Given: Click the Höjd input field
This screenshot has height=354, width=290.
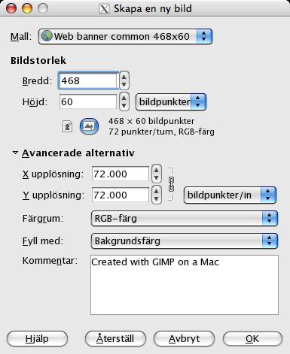Looking at the screenshot, I should click(x=88, y=101).
